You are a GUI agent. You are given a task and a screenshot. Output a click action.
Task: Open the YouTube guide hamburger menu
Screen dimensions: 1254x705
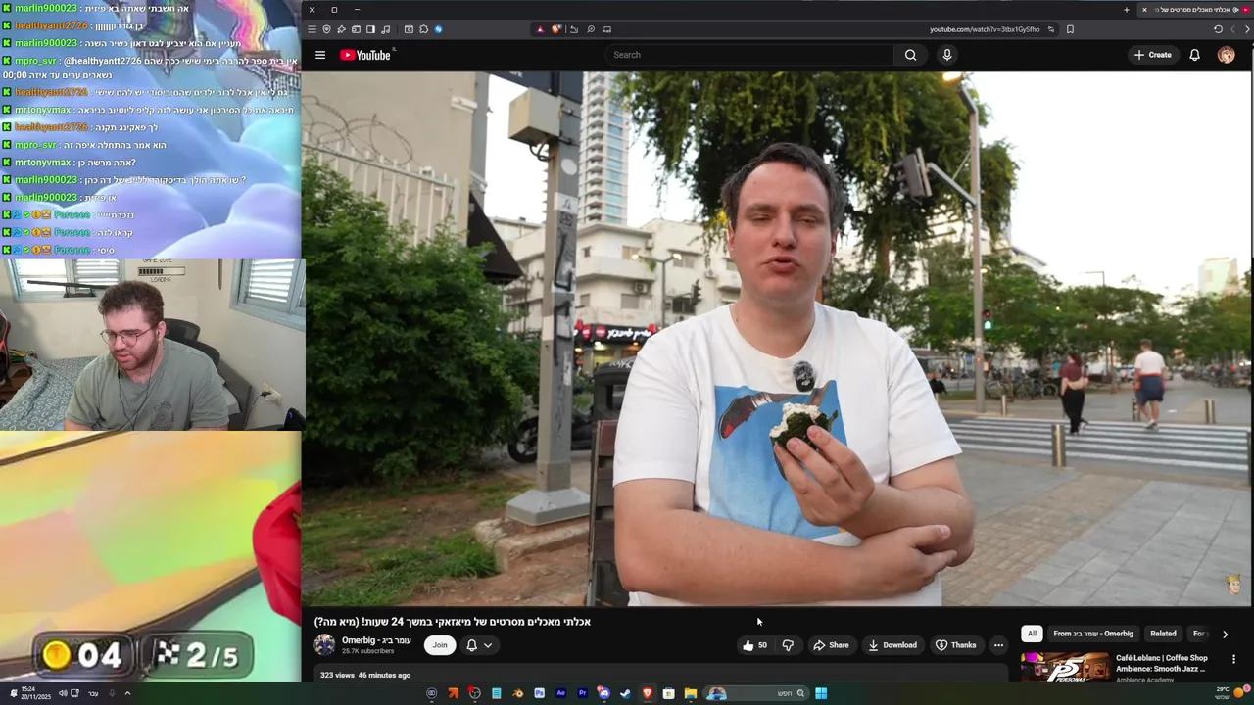[319, 55]
